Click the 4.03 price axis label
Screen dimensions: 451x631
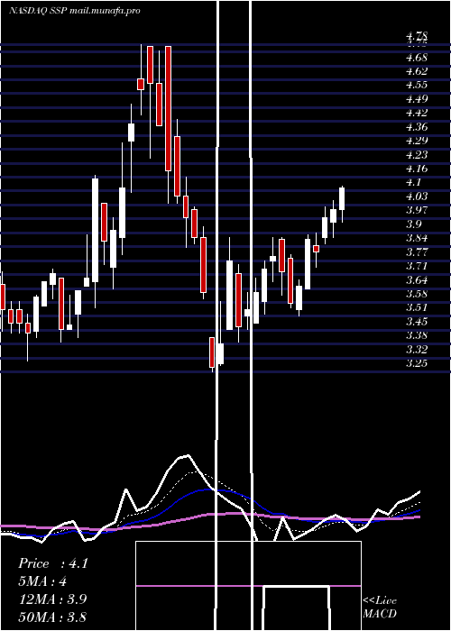point(417,197)
